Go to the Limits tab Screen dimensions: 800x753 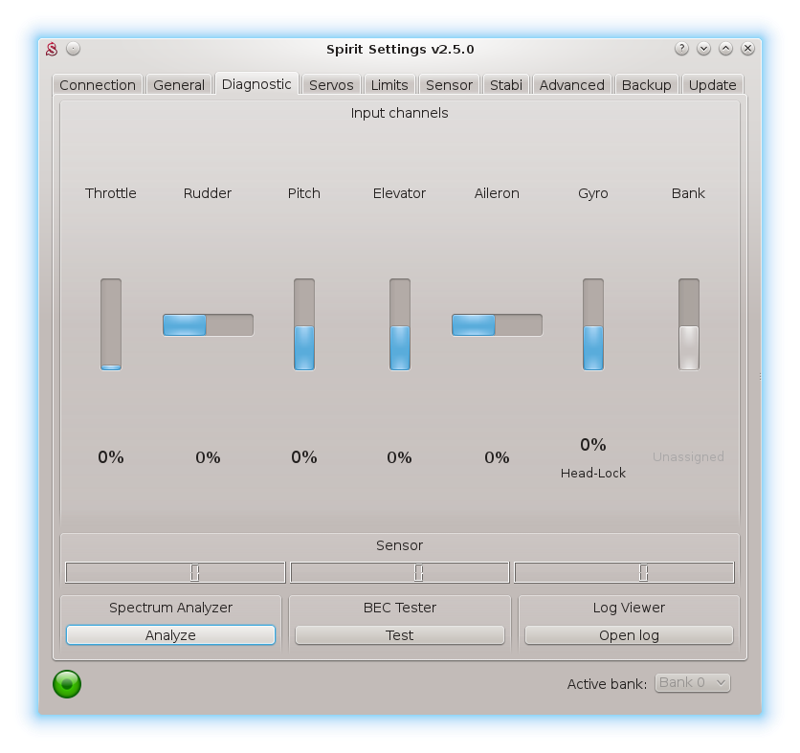click(x=389, y=85)
